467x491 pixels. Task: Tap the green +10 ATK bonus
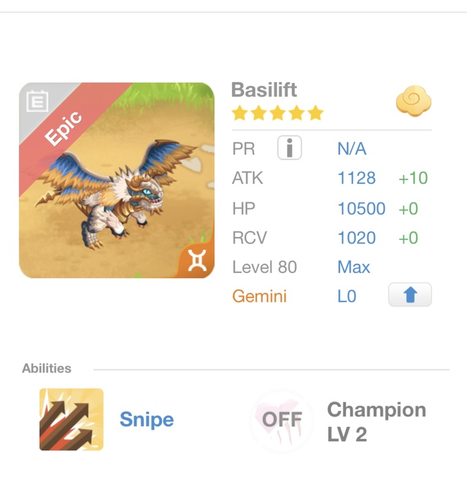(x=413, y=178)
